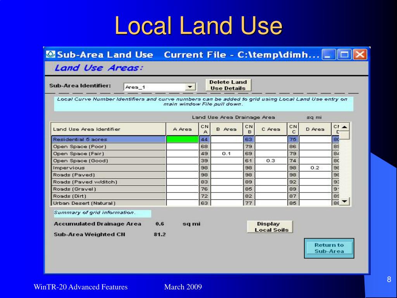Select the Roads (Paved w/ditch) row
397x298 pixels.
click(x=109, y=182)
